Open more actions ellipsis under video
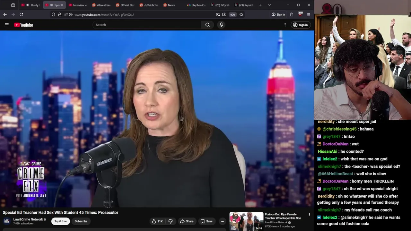This screenshot has height=231, width=411. (222, 221)
